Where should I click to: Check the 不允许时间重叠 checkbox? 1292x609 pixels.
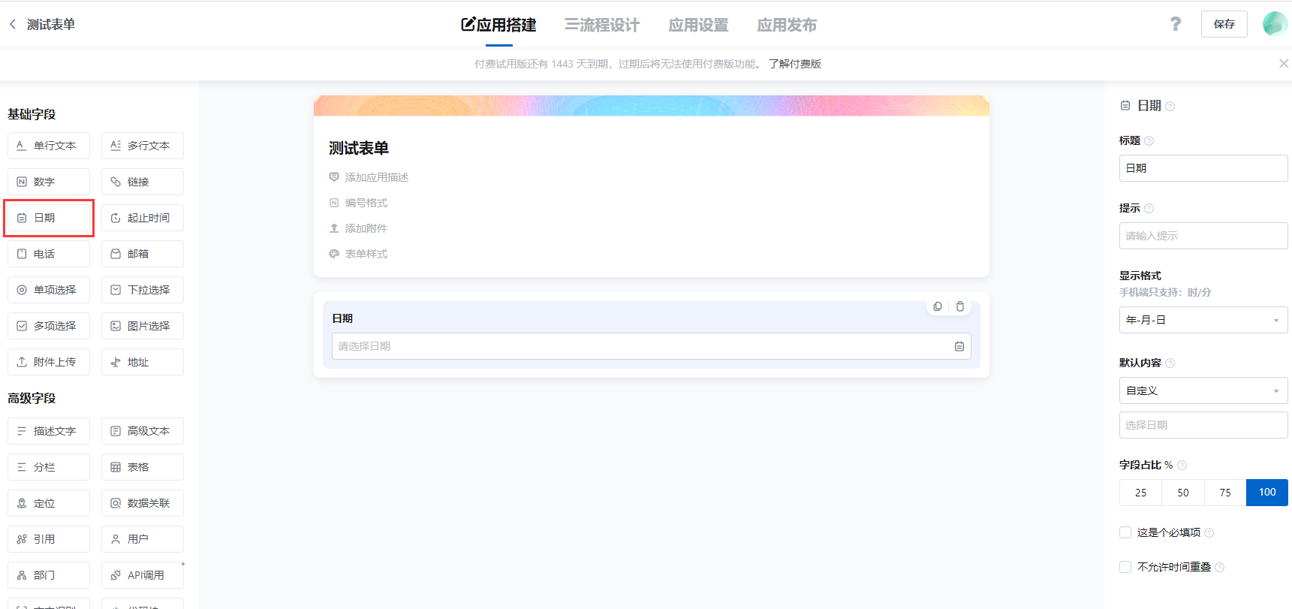click(x=1125, y=567)
